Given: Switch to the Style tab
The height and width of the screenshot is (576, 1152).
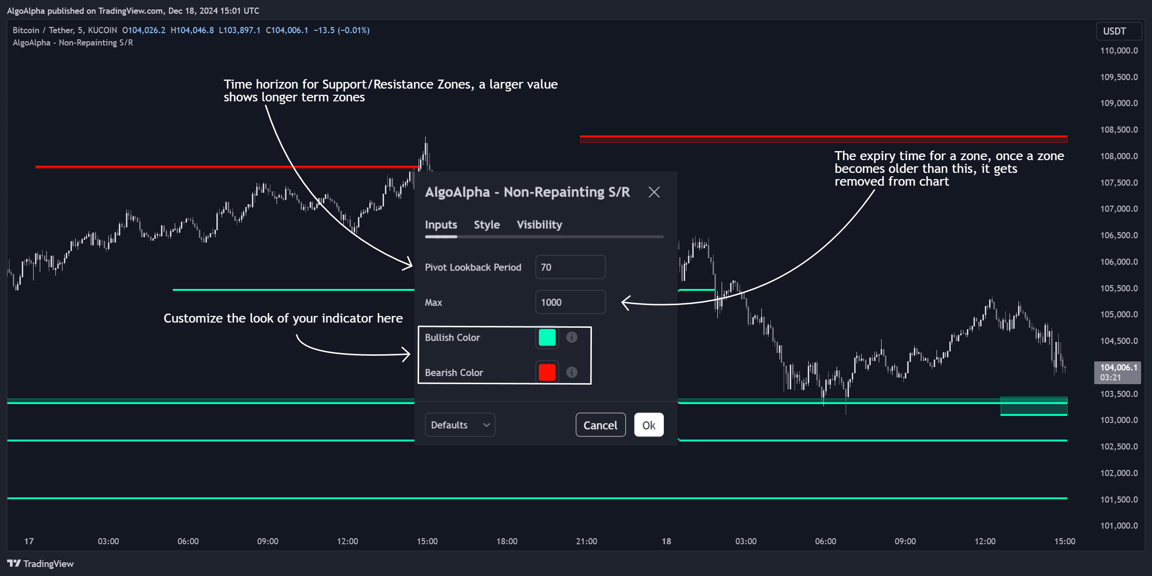Looking at the screenshot, I should click(487, 225).
